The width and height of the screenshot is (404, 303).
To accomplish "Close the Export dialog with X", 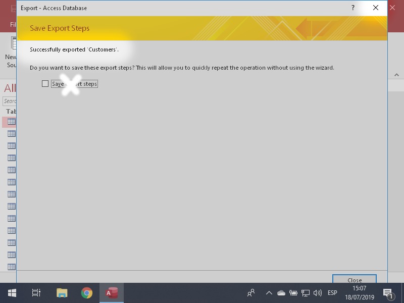I will [375, 8].
